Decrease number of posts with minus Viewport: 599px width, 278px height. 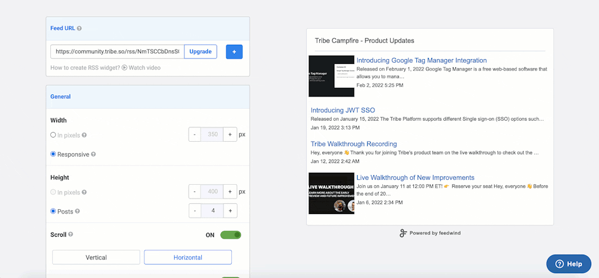tap(195, 210)
